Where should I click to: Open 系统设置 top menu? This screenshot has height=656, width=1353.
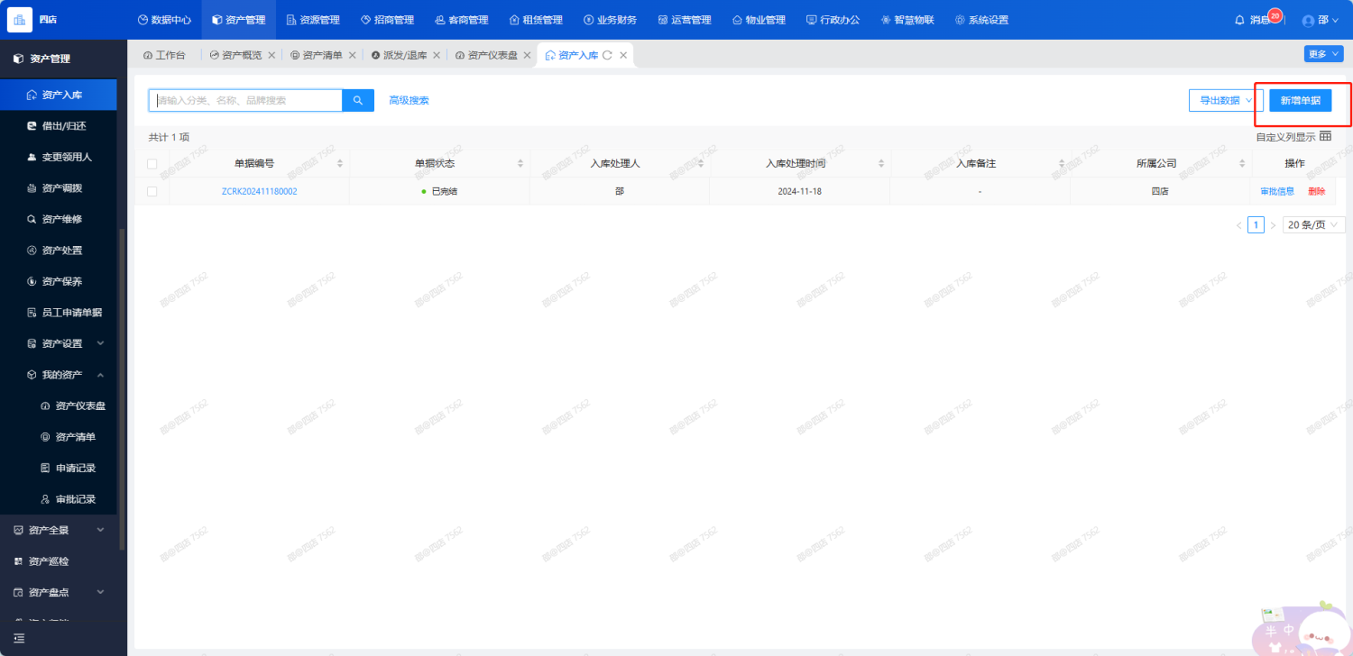click(x=981, y=20)
